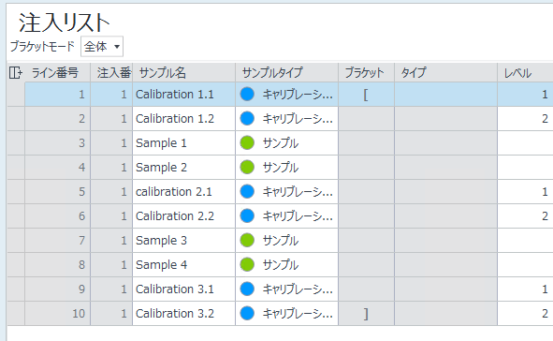Viewport: 553px width, 341px height.
Task: Click green sample icon for Sample 1
Action: (247, 143)
